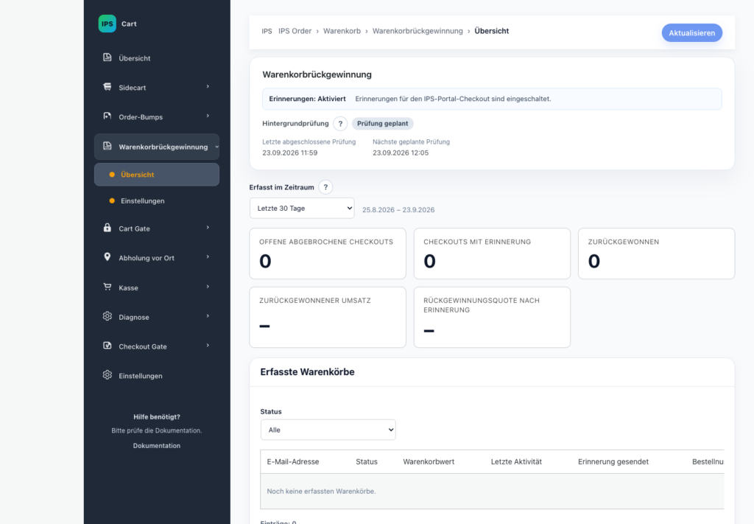This screenshot has height=524, width=754.
Task: Click the help icon next to Erfasst im Zeitraum
Action: coord(325,187)
